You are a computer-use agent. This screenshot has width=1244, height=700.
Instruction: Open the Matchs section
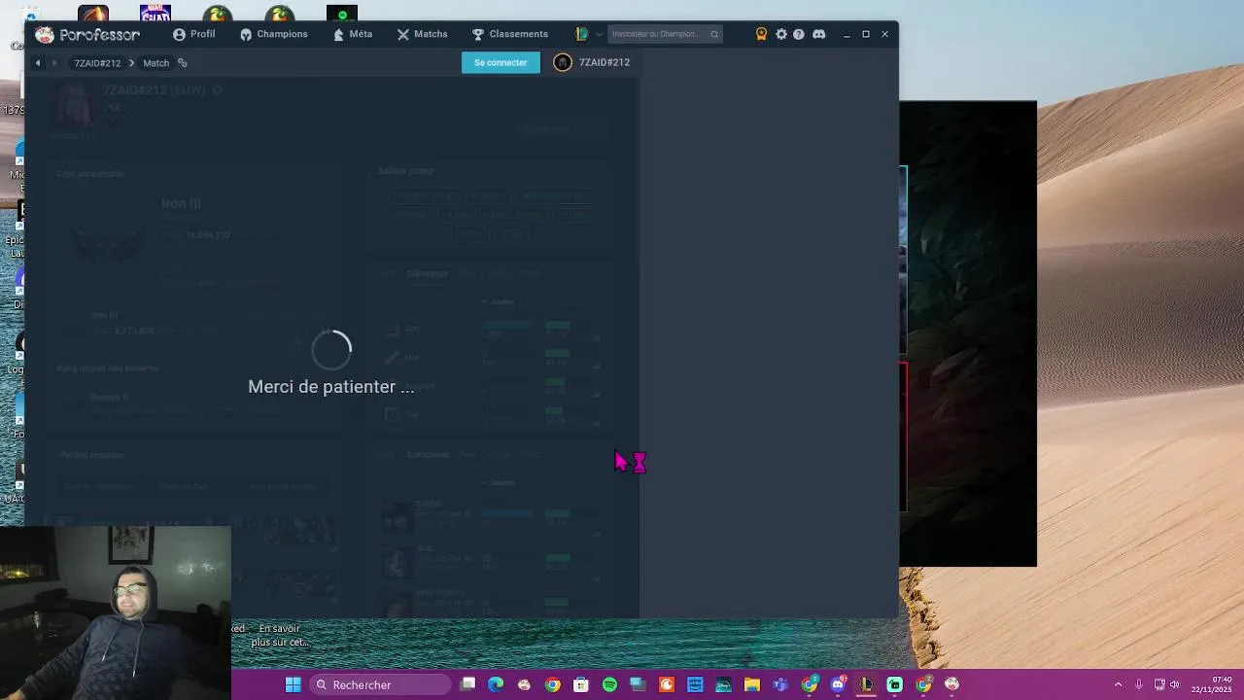click(423, 34)
